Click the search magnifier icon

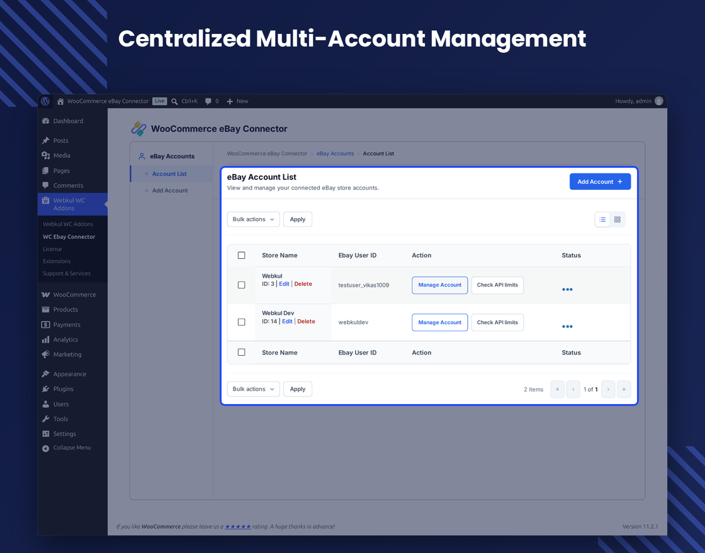point(174,101)
